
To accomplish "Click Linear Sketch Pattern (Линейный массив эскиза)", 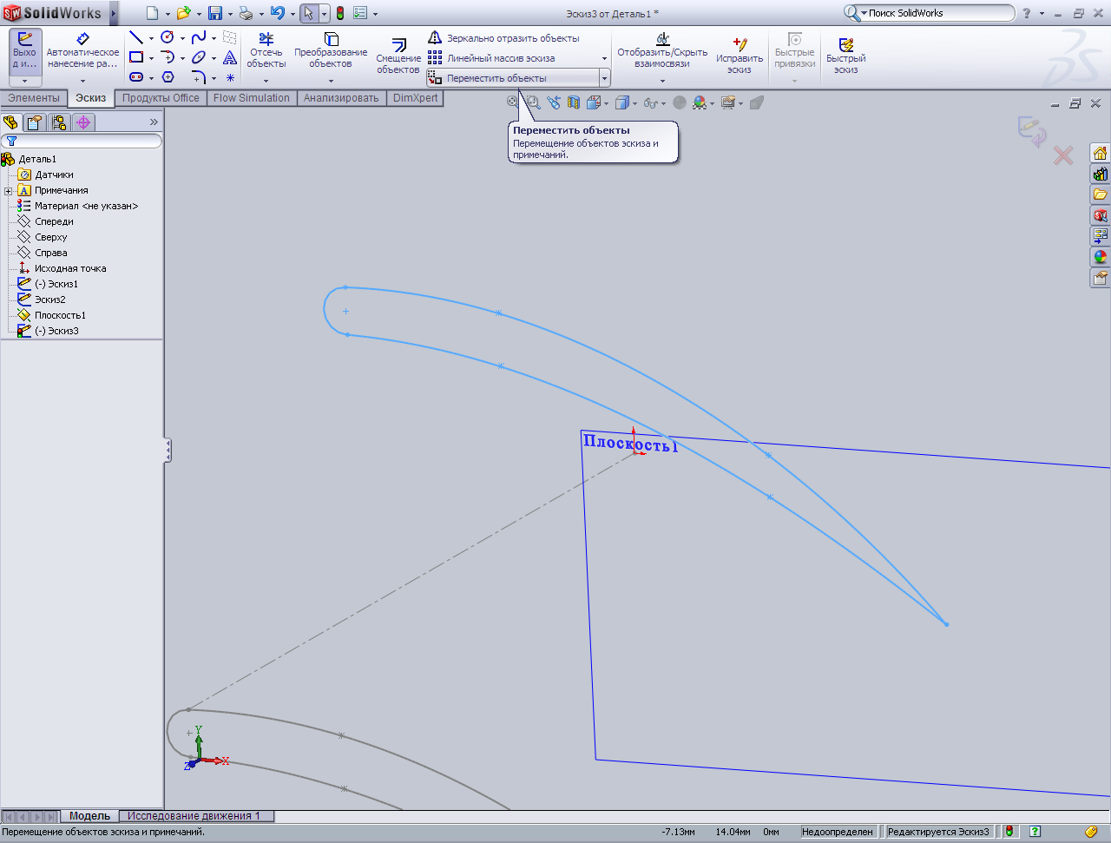I will pos(491,58).
